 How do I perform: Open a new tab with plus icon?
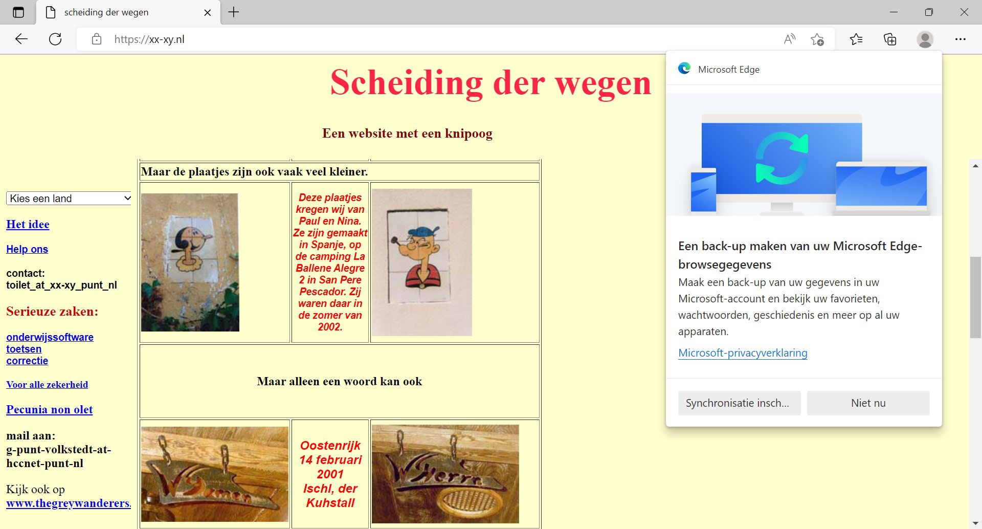pyautogui.click(x=234, y=12)
